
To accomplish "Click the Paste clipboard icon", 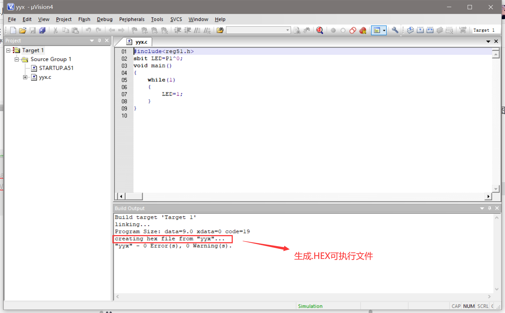I will point(75,30).
